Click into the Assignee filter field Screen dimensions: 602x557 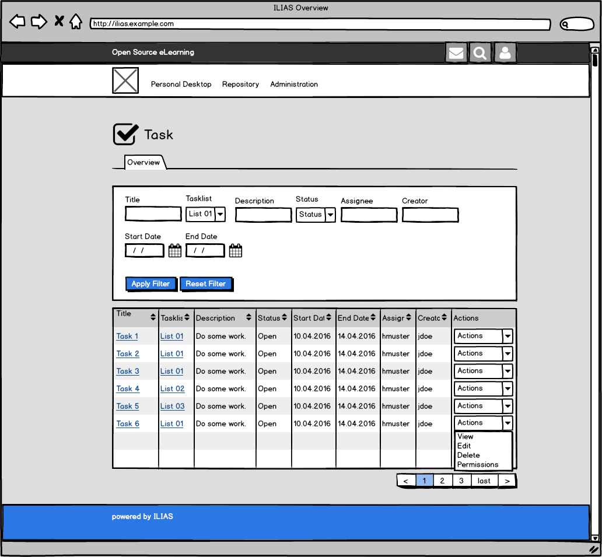(x=369, y=215)
